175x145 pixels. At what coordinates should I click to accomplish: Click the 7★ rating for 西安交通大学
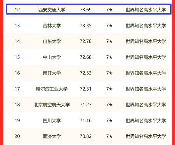tap(109, 10)
